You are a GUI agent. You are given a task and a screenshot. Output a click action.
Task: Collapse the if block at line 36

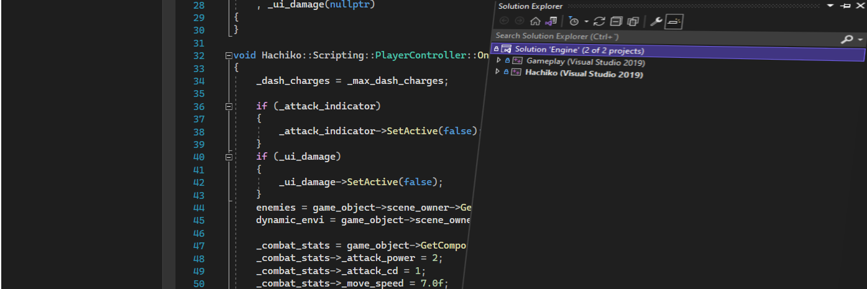(229, 106)
